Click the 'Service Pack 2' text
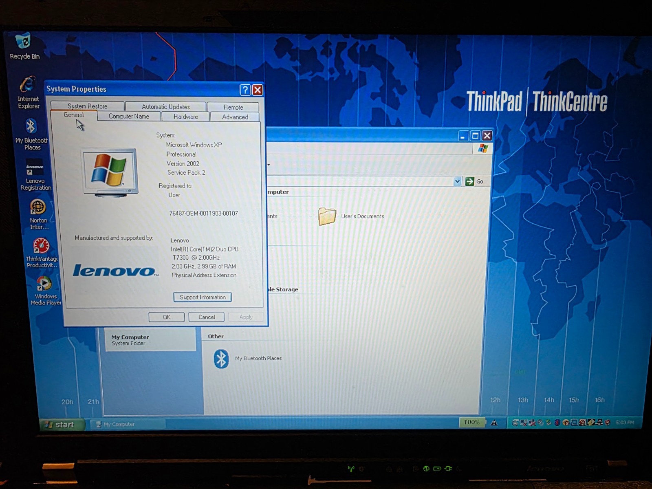Screen dimensions: 652x489 (186, 172)
